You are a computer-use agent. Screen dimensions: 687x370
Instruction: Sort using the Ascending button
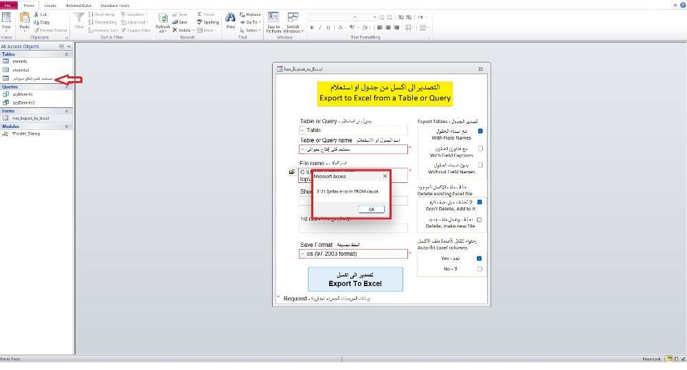pos(101,14)
